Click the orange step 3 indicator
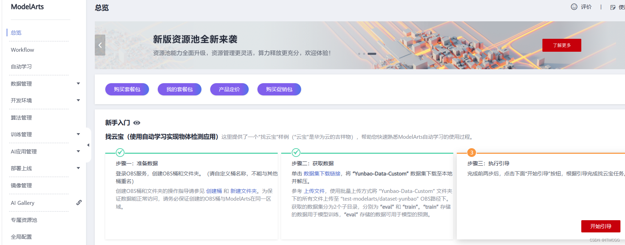The height and width of the screenshot is (245, 625). [x=471, y=152]
